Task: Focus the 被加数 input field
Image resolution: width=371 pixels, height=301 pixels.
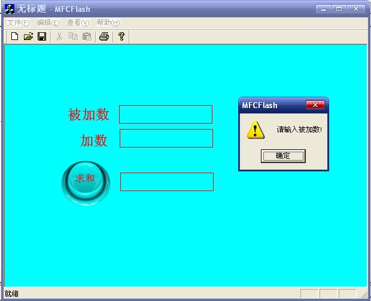Action: pyautogui.click(x=166, y=114)
